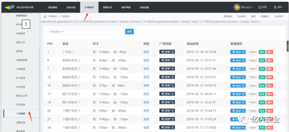The image size is (289, 132).
Task: Click the blue 搜索 button
Action: tap(129, 31)
